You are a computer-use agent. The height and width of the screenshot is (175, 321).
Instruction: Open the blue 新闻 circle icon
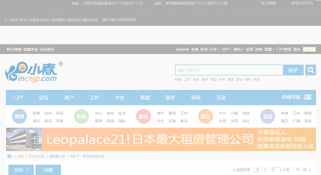pyautogui.click(x=19, y=116)
